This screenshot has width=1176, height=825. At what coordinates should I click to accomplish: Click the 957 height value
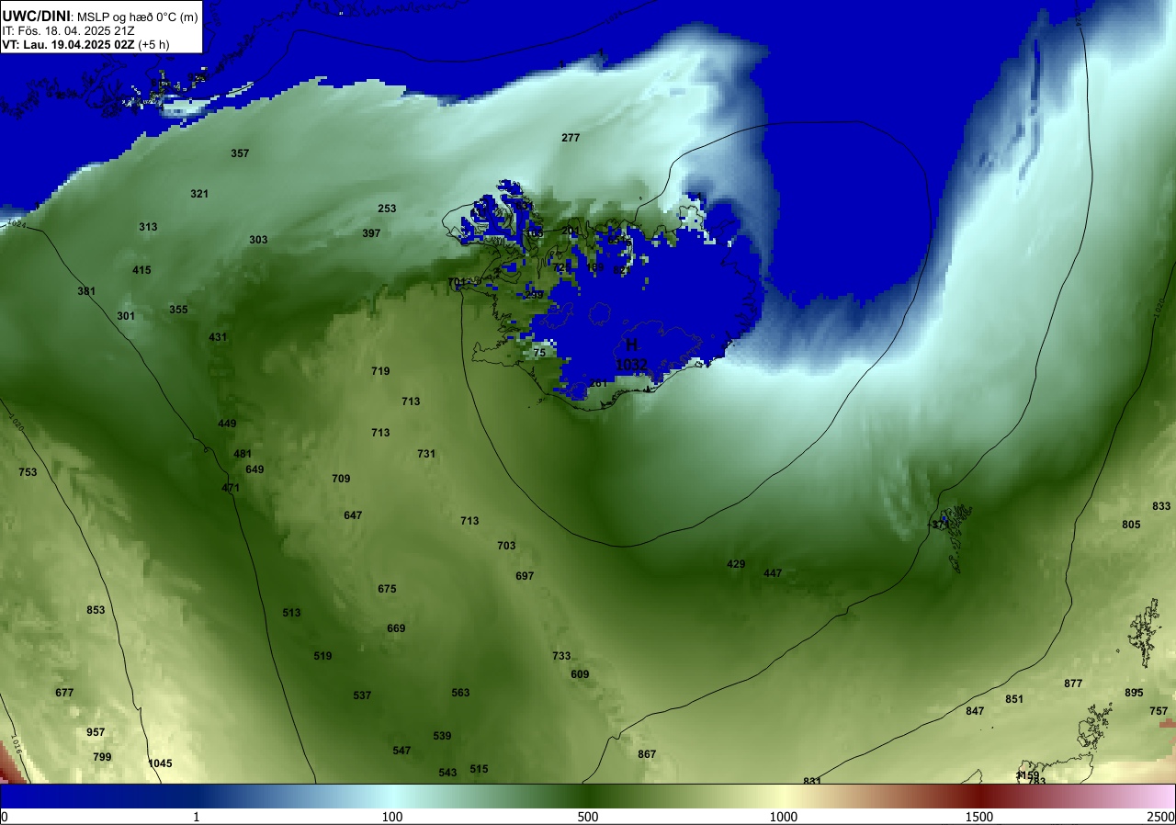coord(96,732)
